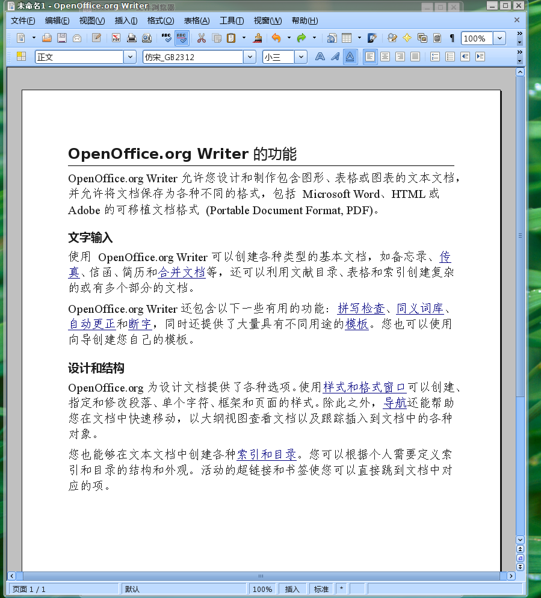Align text left
This screenshot has height=598, width=541.
click(x=370, y=57)
